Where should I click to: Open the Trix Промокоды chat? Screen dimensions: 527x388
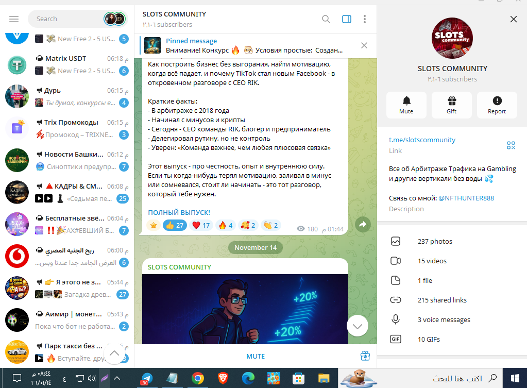[67, 128]
